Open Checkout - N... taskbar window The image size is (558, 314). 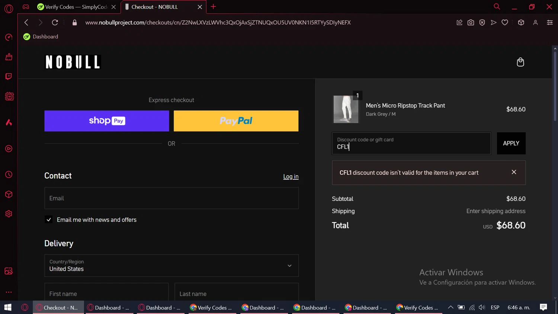(58, 307)
